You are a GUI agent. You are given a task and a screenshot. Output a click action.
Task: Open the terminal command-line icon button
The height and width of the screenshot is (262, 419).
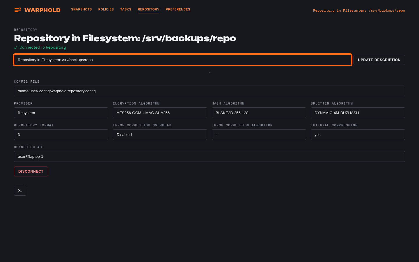tap(20, 191)
